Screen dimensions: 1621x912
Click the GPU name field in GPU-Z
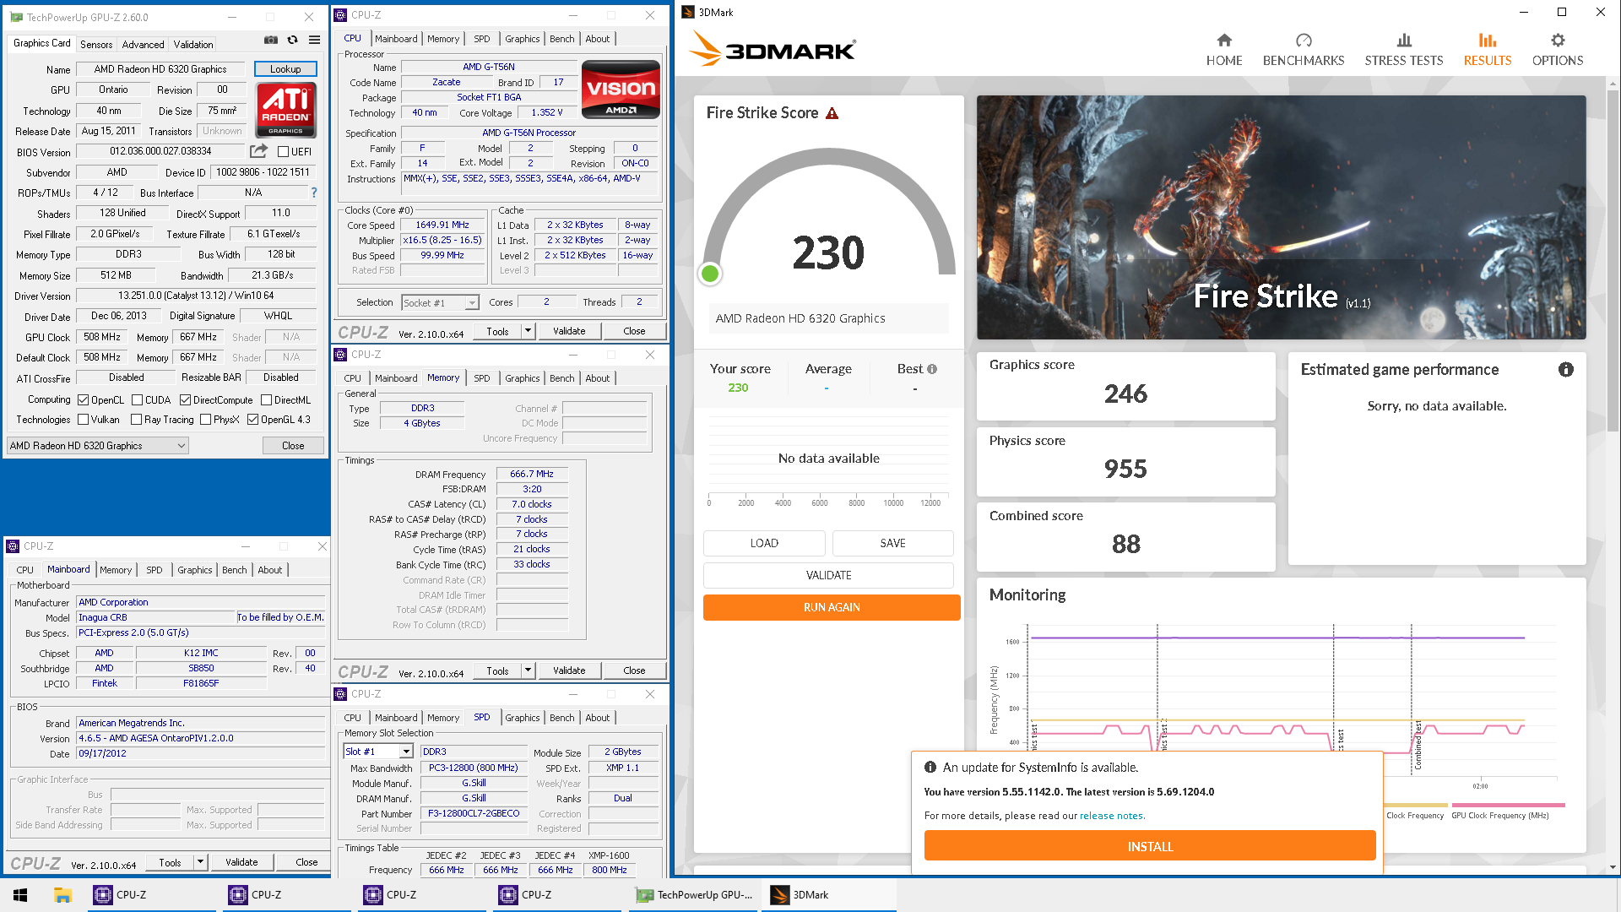click(x=160, y=69)
